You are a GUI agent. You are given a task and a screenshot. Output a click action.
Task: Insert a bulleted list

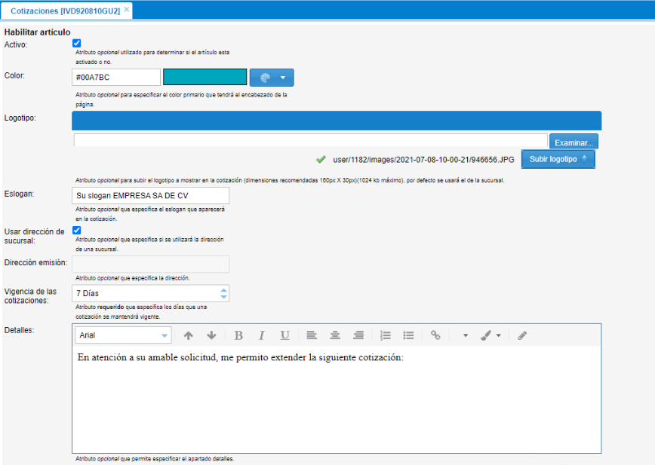coord(408,335)
